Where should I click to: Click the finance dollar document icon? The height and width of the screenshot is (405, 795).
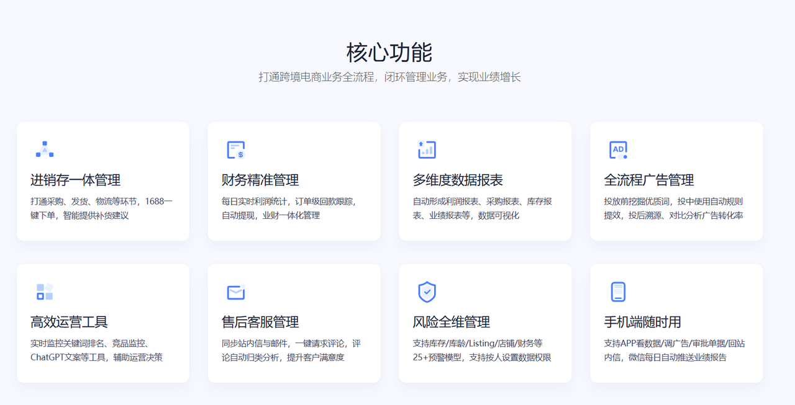click(x=236, y=149)
